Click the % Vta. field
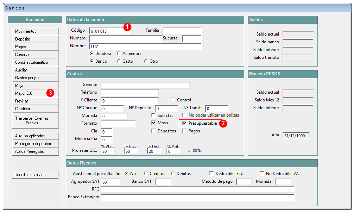 coord(108,151)
